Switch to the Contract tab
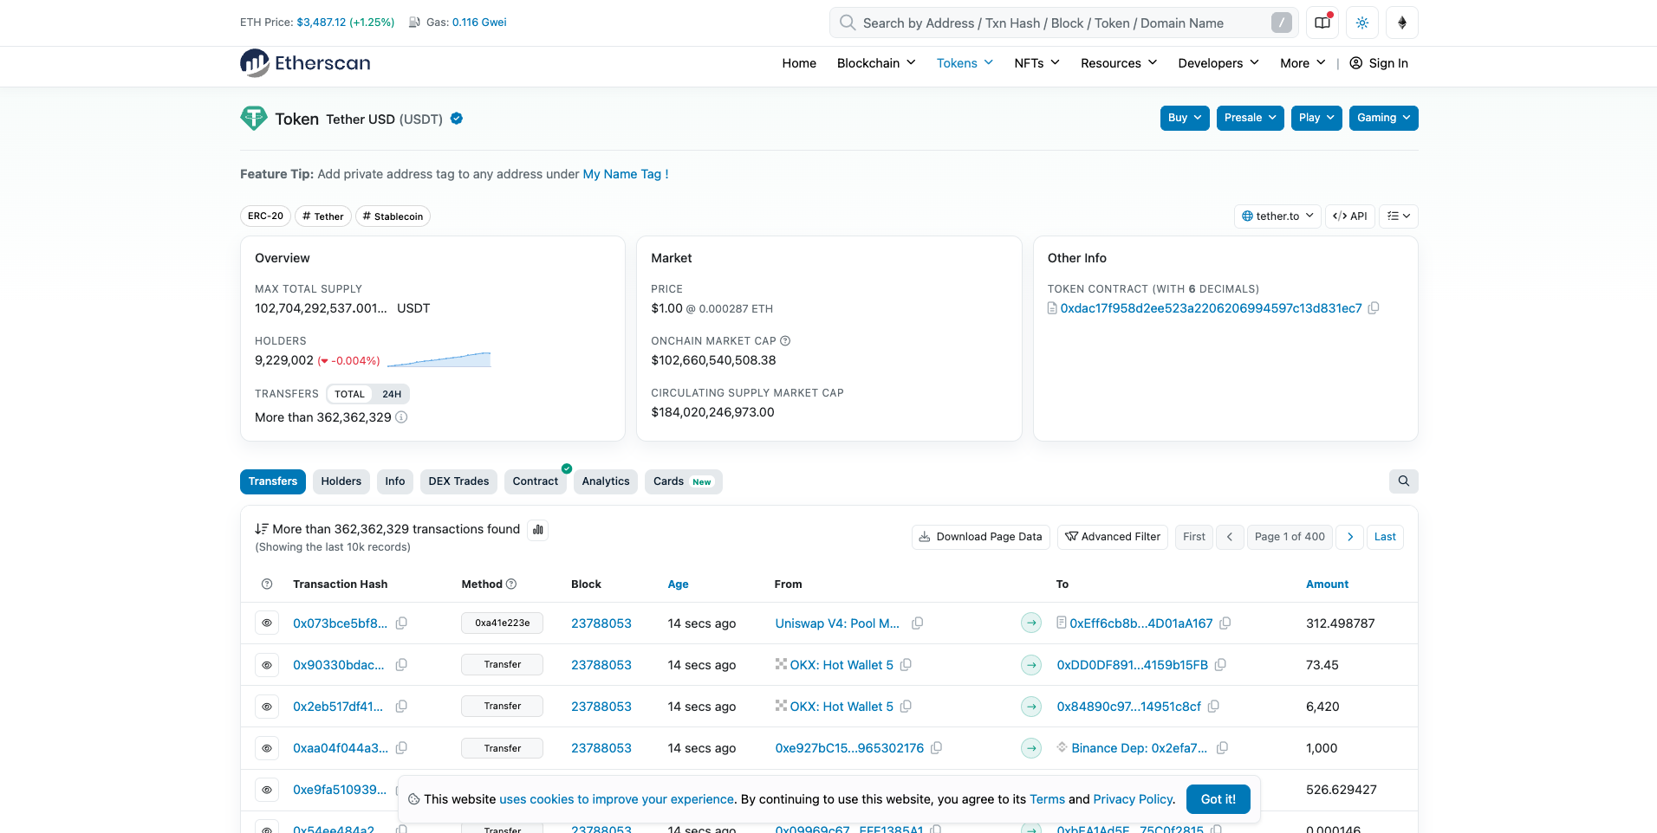1657x833 pixels. point(536,481)
